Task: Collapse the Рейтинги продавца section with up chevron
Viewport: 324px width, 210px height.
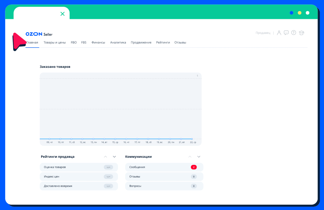Action: [x=106, y=157]
